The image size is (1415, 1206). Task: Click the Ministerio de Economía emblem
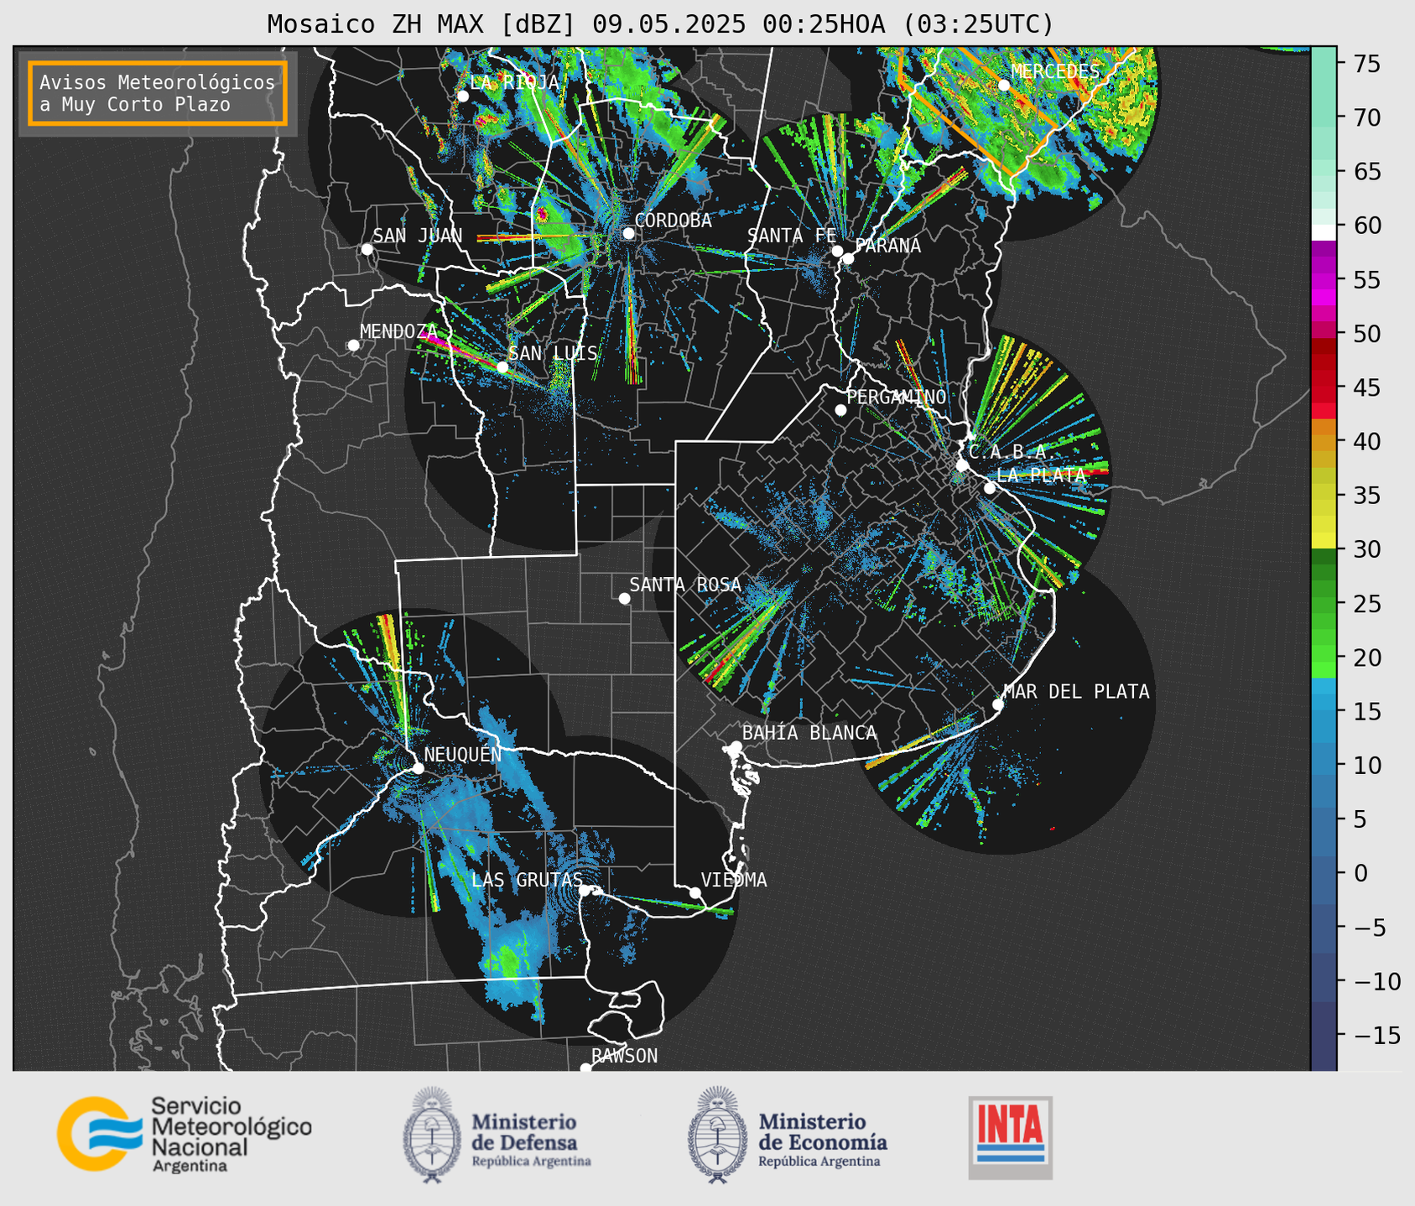(x=716, y=1135)
